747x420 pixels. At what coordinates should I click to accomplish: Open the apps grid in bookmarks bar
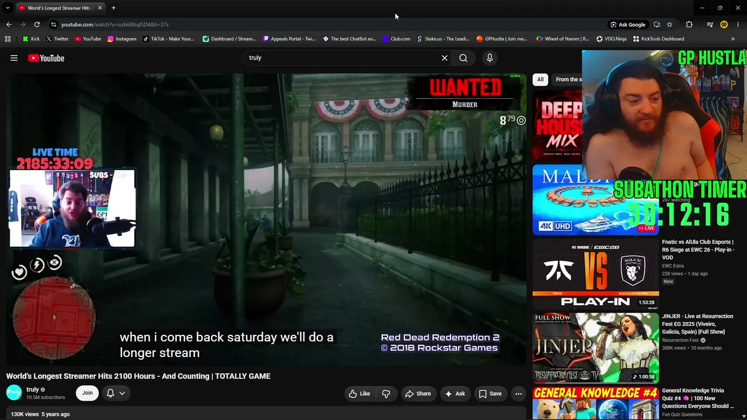8,39
